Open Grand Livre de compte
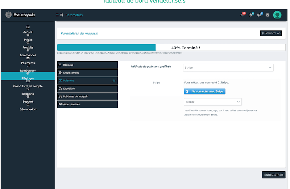The width and height of the screenshot is (290, 189). click(28, 86)
